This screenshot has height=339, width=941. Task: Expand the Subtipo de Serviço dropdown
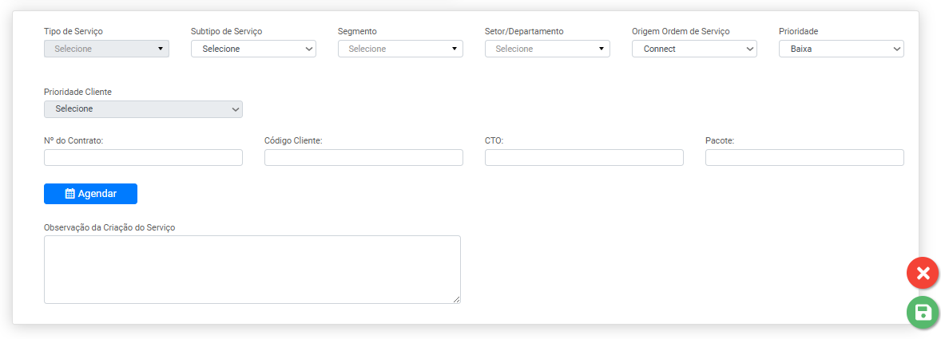coord(253,49)
